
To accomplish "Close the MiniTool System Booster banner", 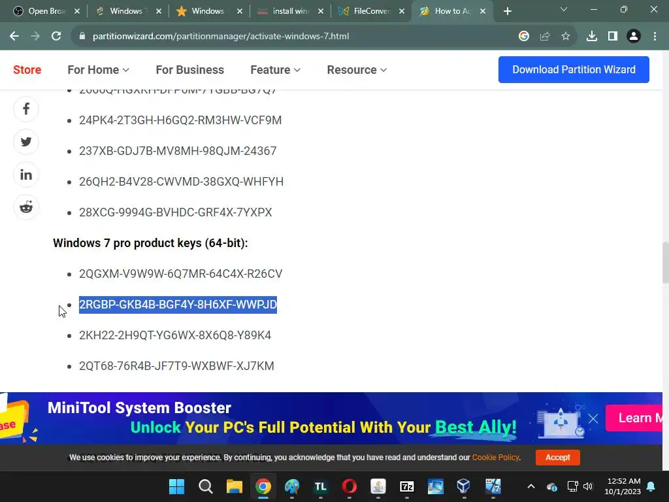I will [x=593, y=418].
